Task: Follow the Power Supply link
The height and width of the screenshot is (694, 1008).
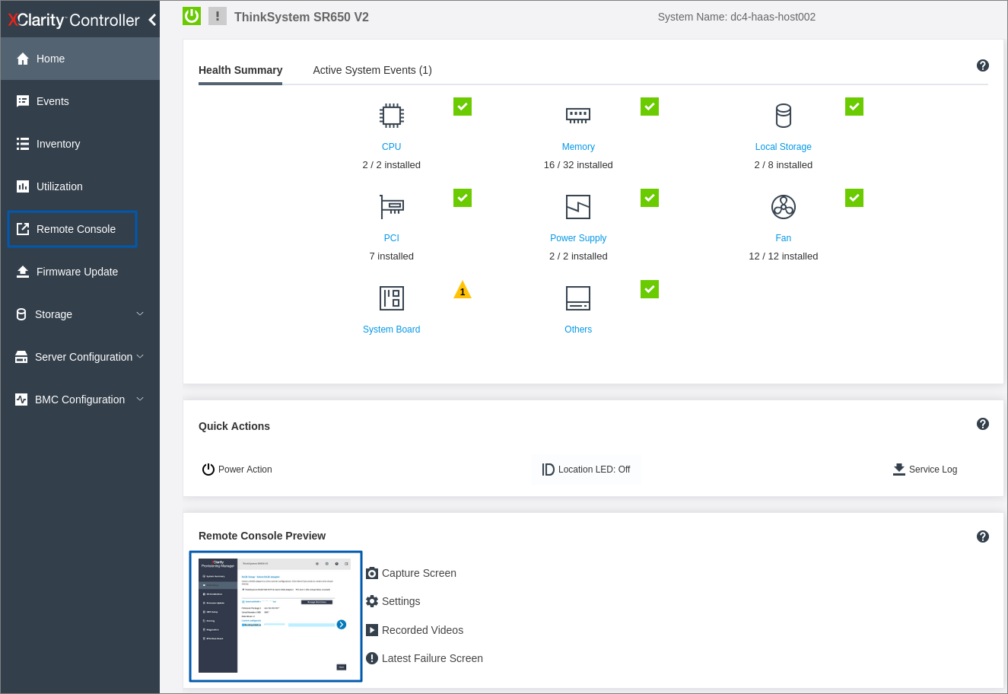Action: pyautogui.click(x=578, y=238)
